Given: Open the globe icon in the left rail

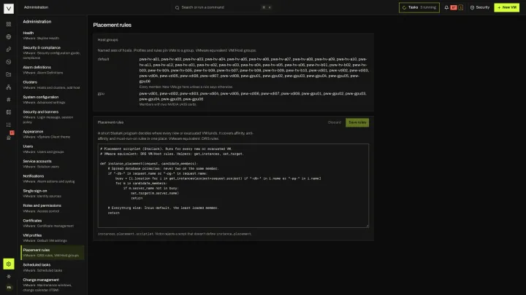Looking at the screenshot, I should coord(9,37).
